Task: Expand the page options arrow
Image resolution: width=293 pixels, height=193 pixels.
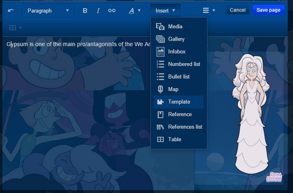Action: pyautogui.click(x=214, y=11)
